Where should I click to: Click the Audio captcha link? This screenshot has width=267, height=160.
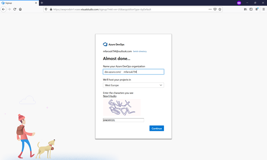click(x=113, y=96)
